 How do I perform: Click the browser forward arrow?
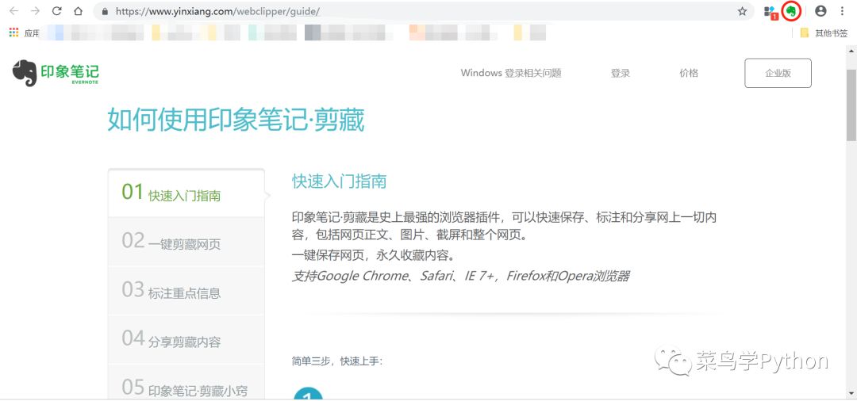(x=36, y=11)
